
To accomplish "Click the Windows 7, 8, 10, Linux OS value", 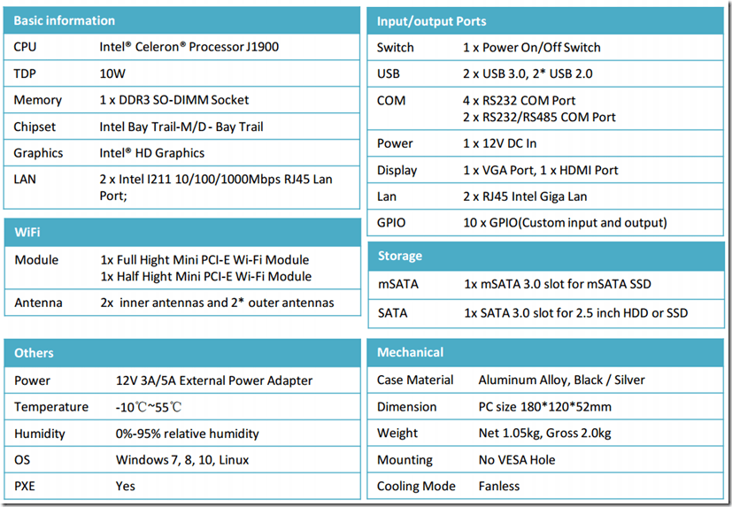I will (184, 460).
